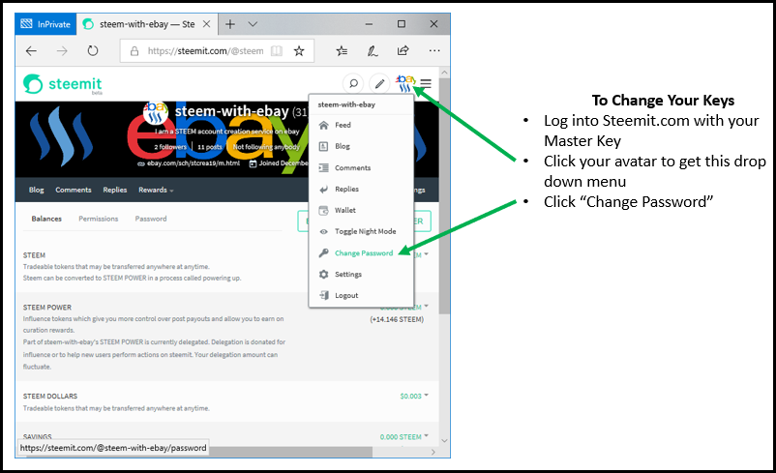Switch to the Password tab
The width and height of the screenshot is (776, 473).
(151, 219)
